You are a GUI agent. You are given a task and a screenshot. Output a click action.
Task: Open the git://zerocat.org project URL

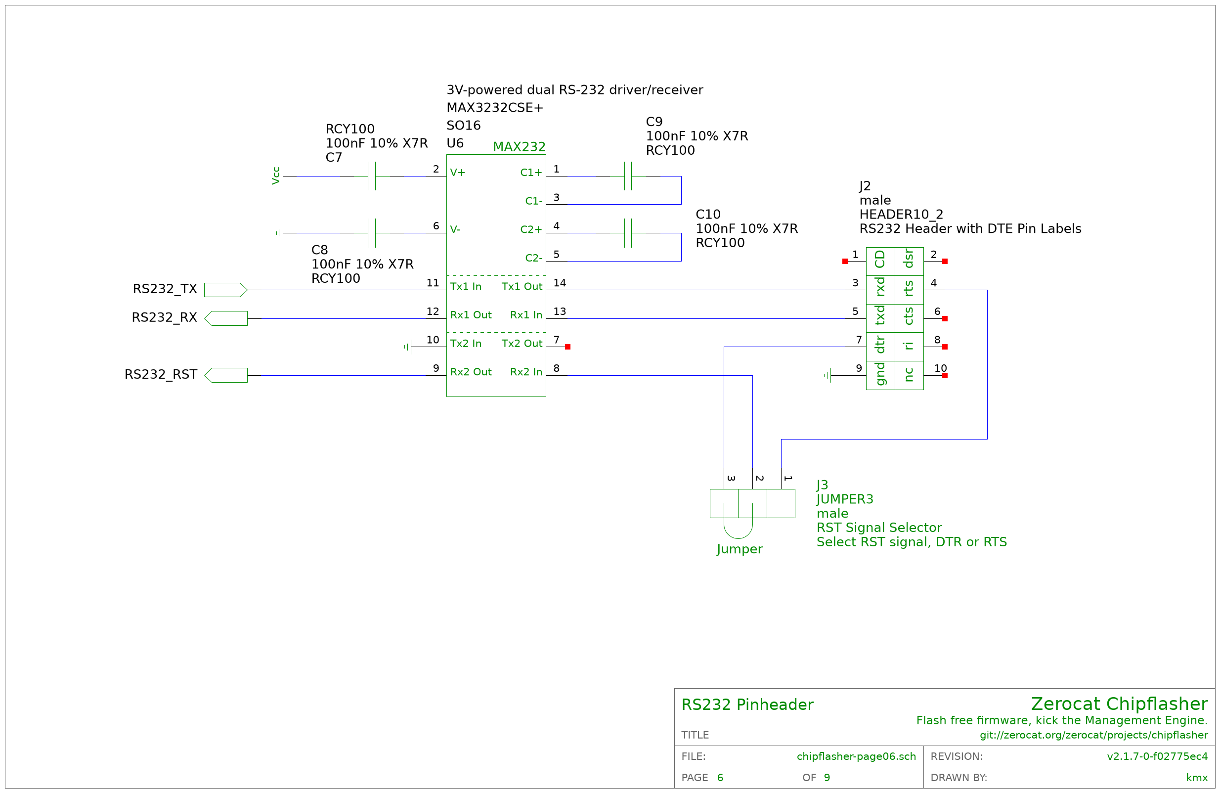1094,735
